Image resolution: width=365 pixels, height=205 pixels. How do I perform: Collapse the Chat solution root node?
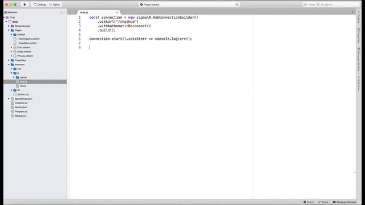click(x=4, y=18)
